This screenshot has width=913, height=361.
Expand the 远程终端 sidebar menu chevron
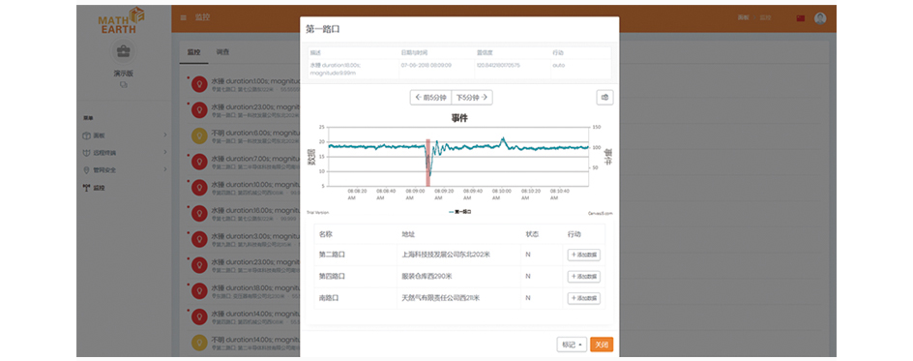coord(164,153)
